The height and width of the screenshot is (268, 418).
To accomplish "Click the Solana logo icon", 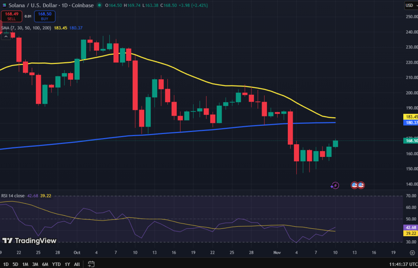I will pyautogui.click(x=4, y=5).
